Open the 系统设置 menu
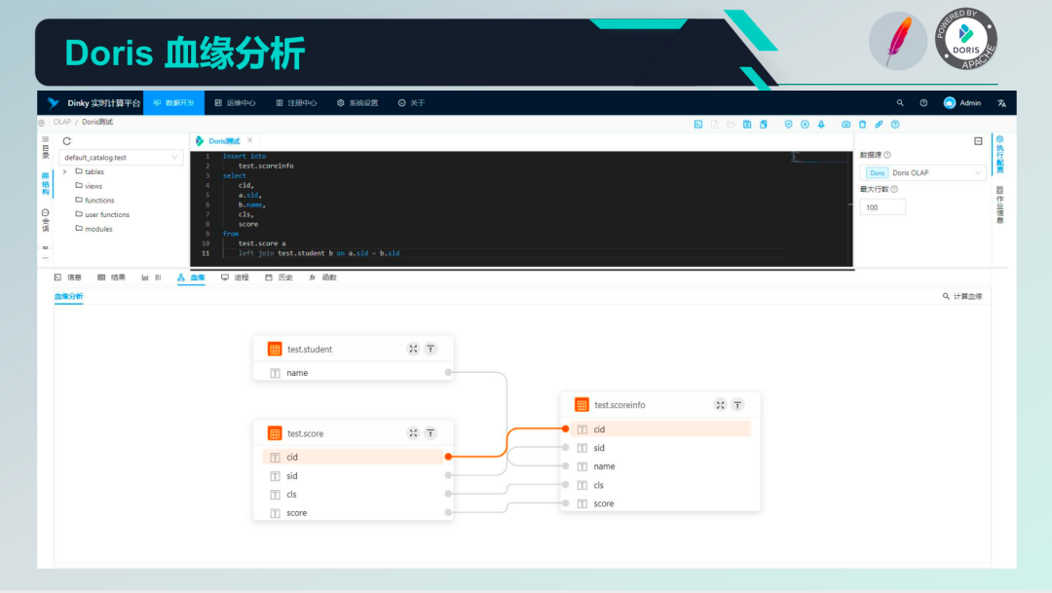The image size is (1052, 593). [357, 102]
